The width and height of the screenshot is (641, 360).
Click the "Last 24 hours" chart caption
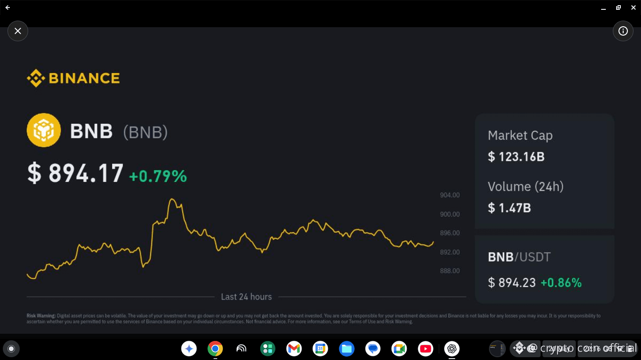(246, 297)
